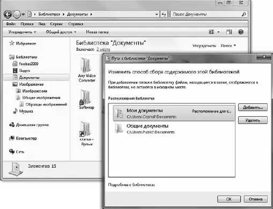Click the Новая папка toolbar button
The height and width of the screenshot is (209, 273).
pyautogui.click(x=97, y=32)
